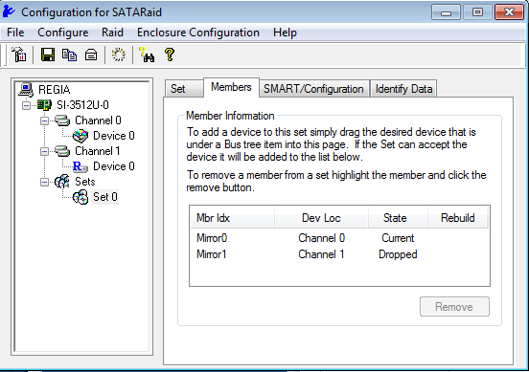The width and height of the screenshot is (529, 372).
Task: Open the File menu
Action: click(15, 33)
